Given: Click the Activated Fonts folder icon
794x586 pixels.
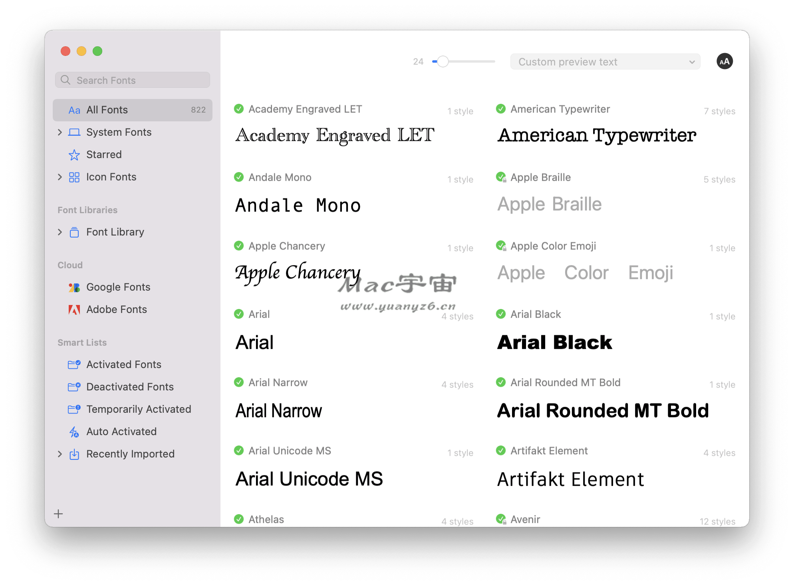Looking at the screenshot, I should [74, 364].
